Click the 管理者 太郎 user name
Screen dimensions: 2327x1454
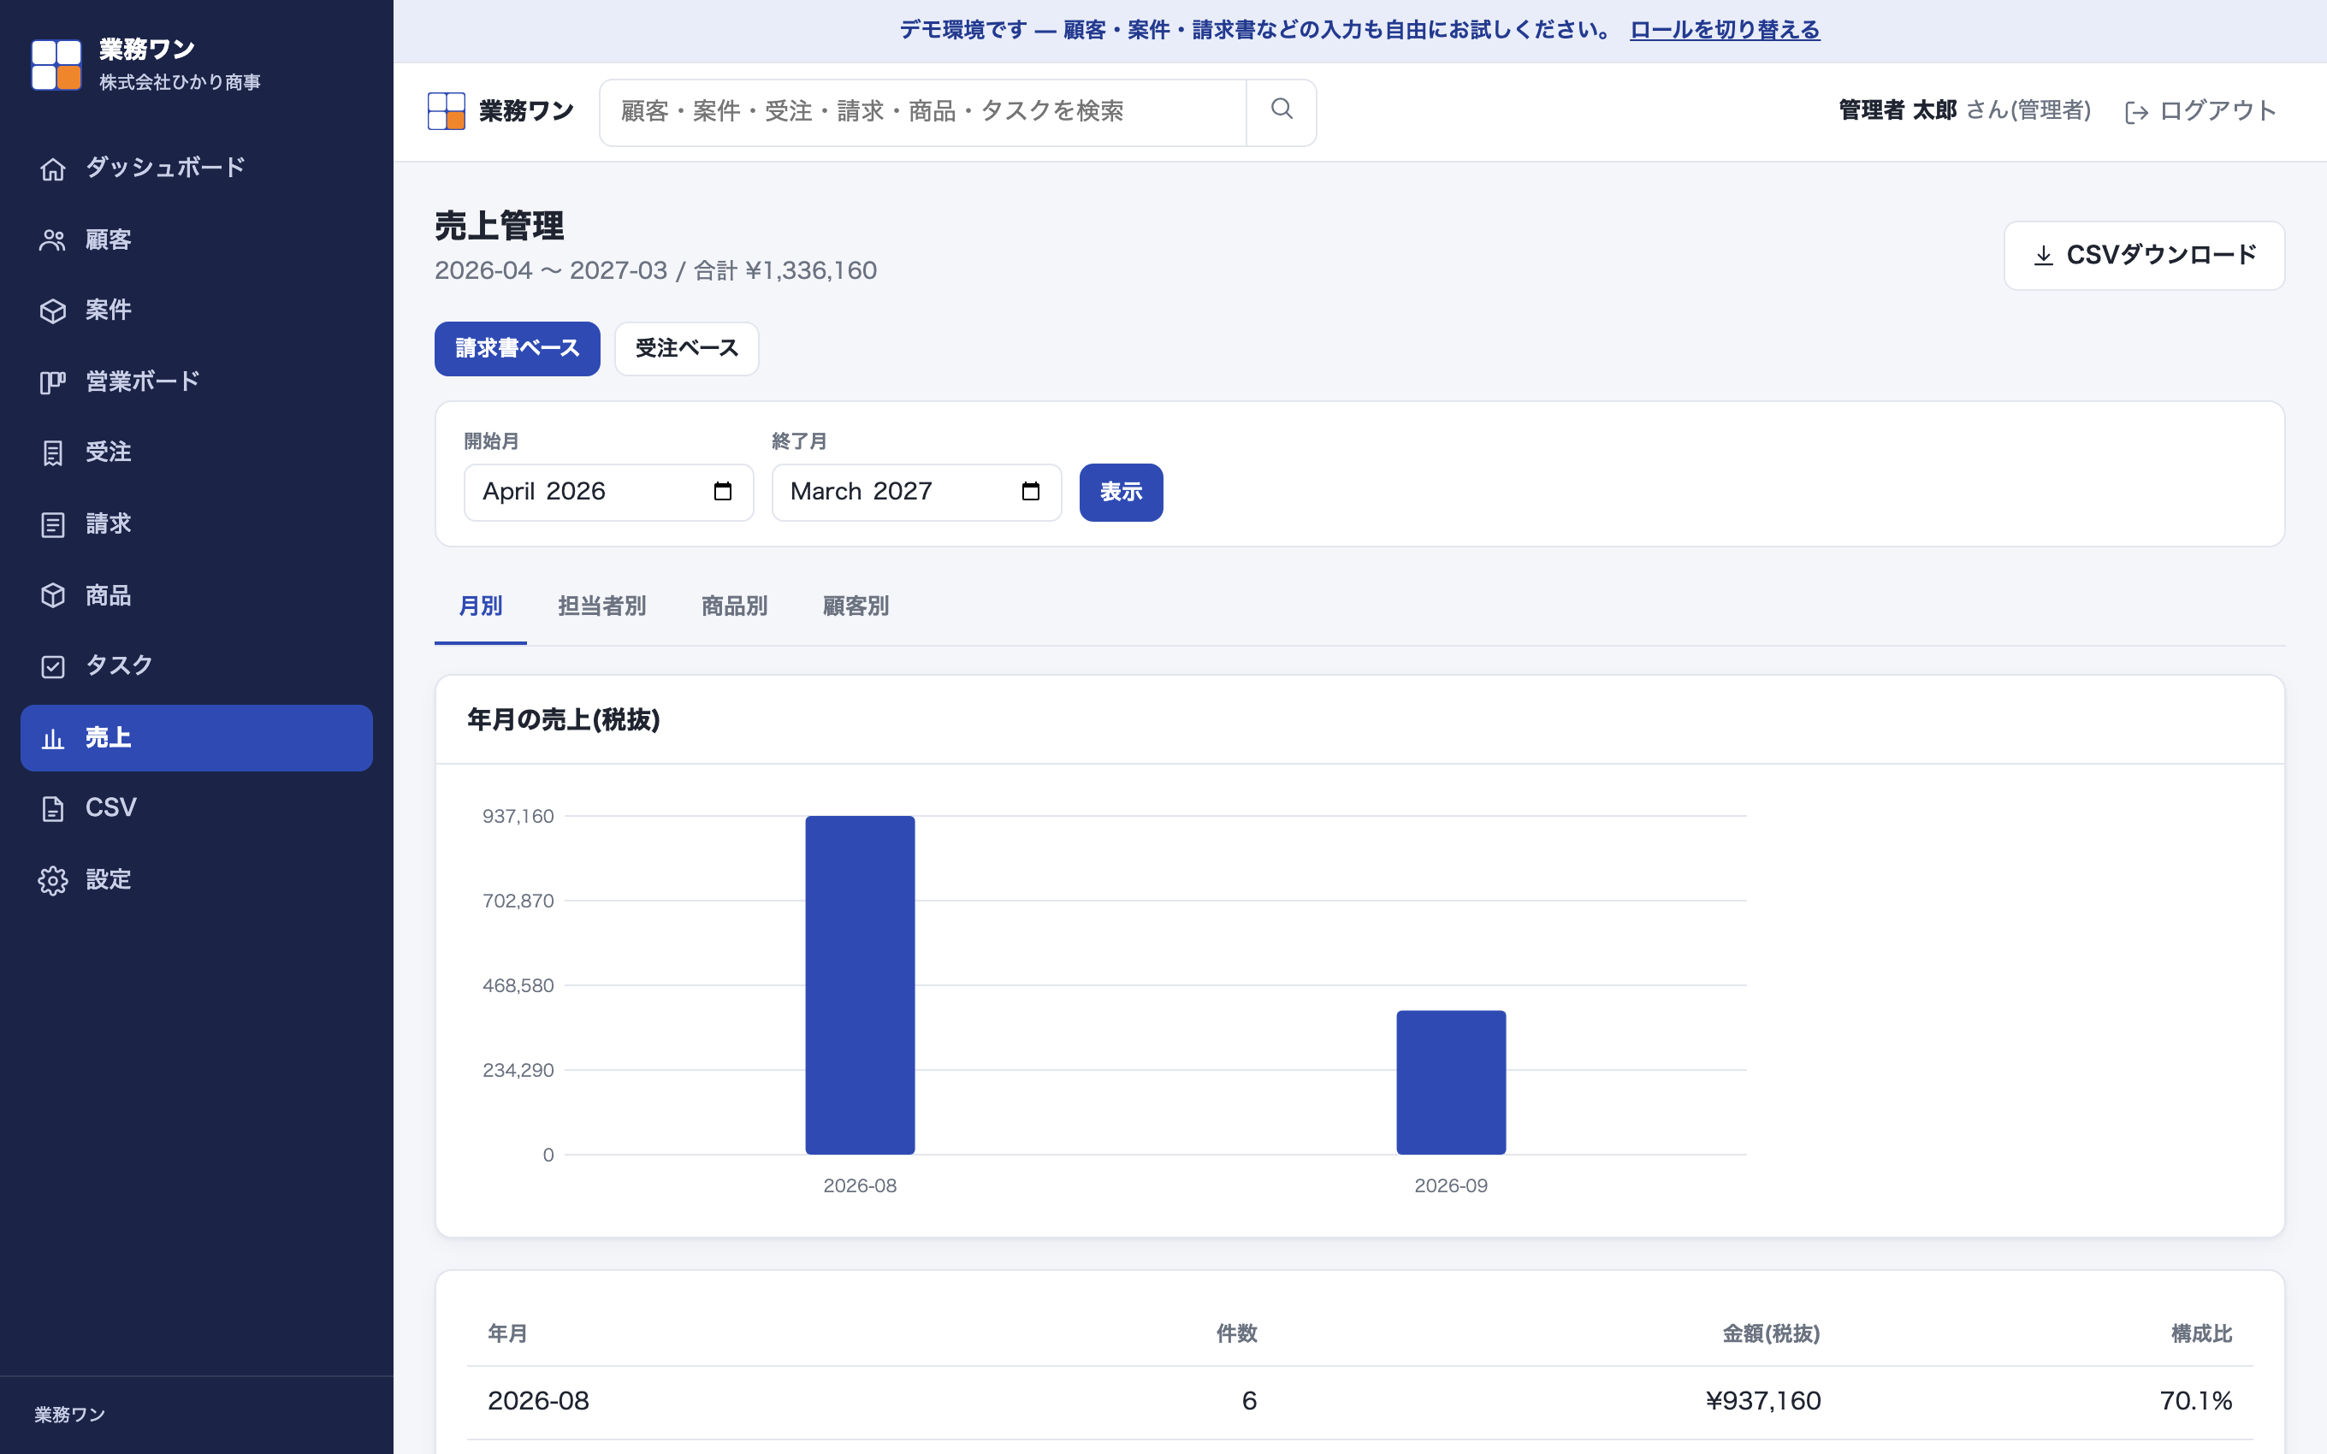[x=1898, y=111]
